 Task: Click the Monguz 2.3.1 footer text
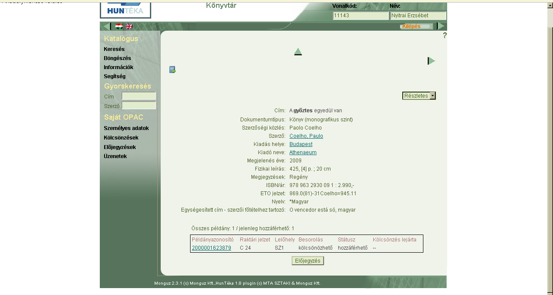pos(237,283)
